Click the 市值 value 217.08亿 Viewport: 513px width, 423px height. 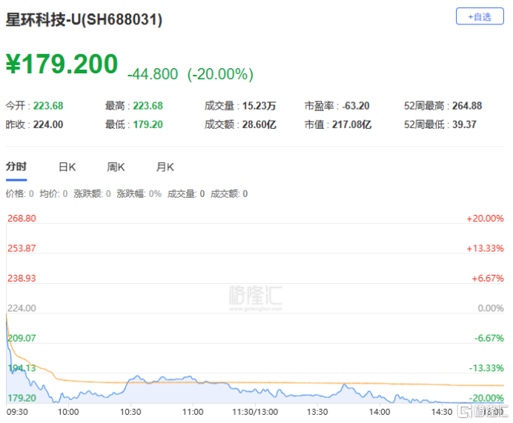point(351,124)
